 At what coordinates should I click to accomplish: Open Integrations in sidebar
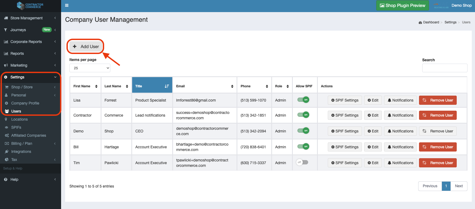(21, 152)
